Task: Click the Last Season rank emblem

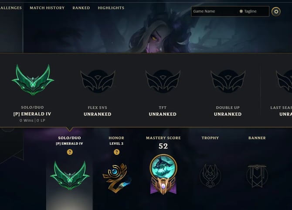Action: click(284, 81)
